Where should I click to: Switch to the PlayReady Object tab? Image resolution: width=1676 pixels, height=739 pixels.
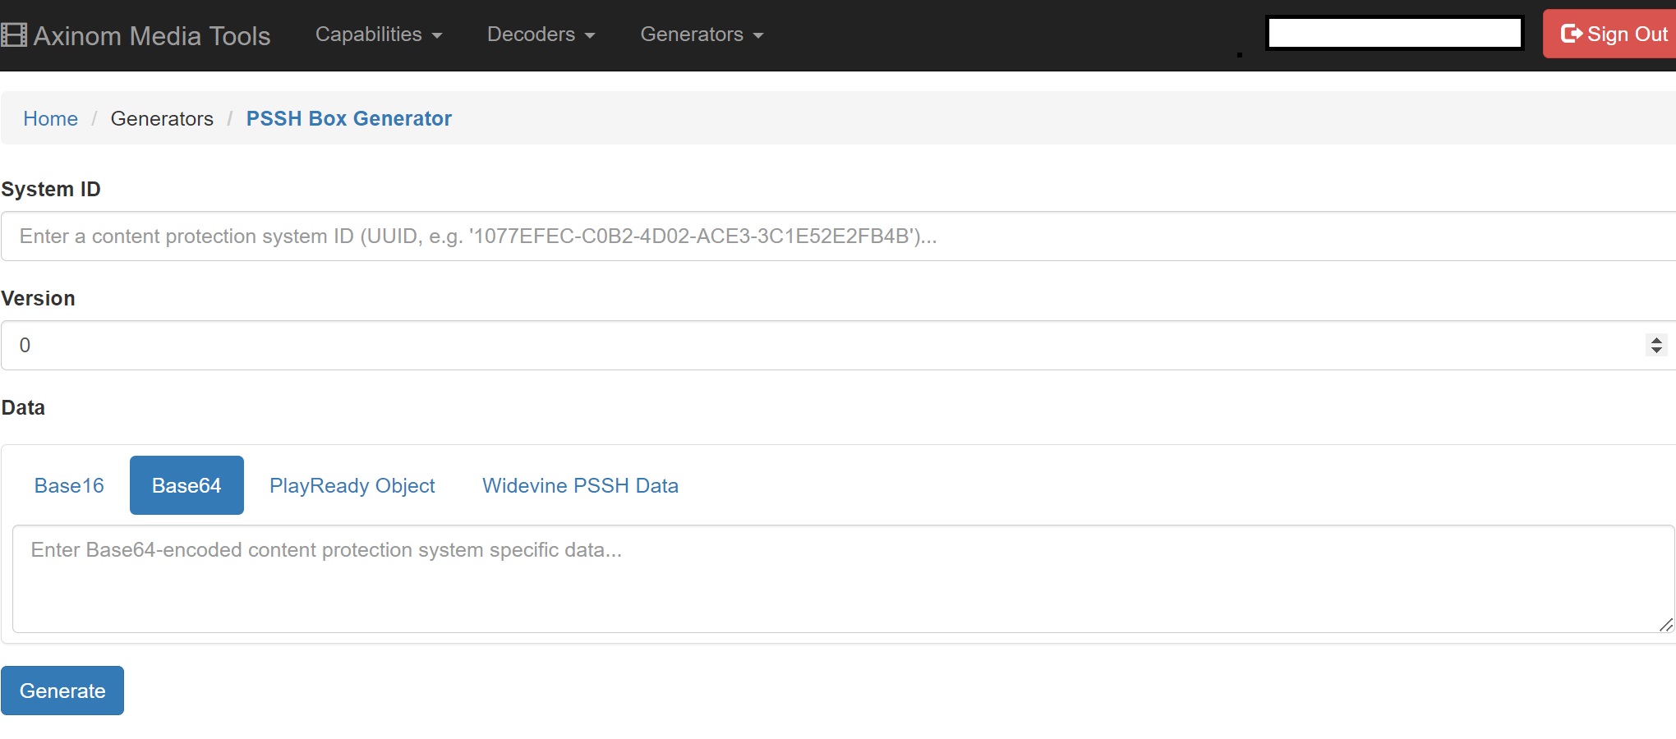(x=352, y=485)
